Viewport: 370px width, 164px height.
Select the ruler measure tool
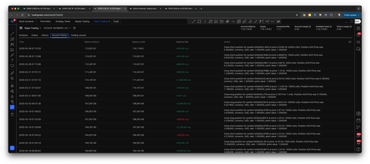tap(12, 73)
